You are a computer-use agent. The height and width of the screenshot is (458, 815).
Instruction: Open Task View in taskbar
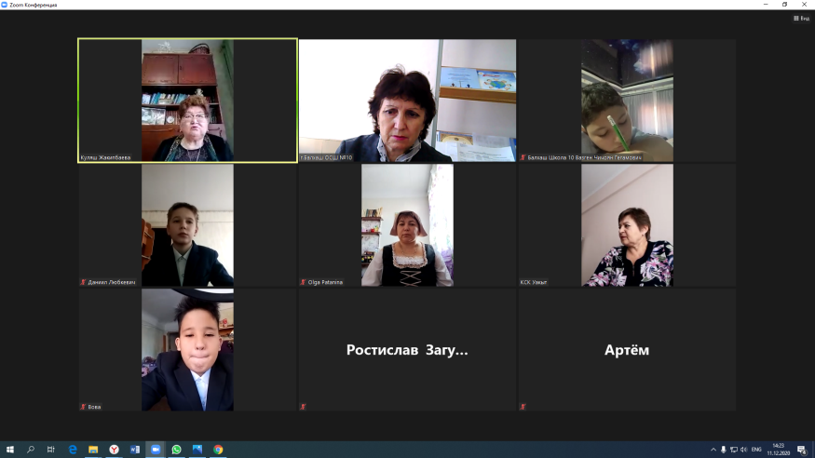[x=51, y=450]
